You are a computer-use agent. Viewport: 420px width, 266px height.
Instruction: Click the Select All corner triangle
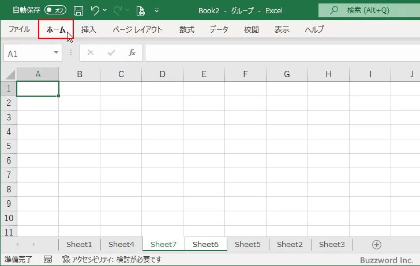pyautogui.click(x=10, y=75)
